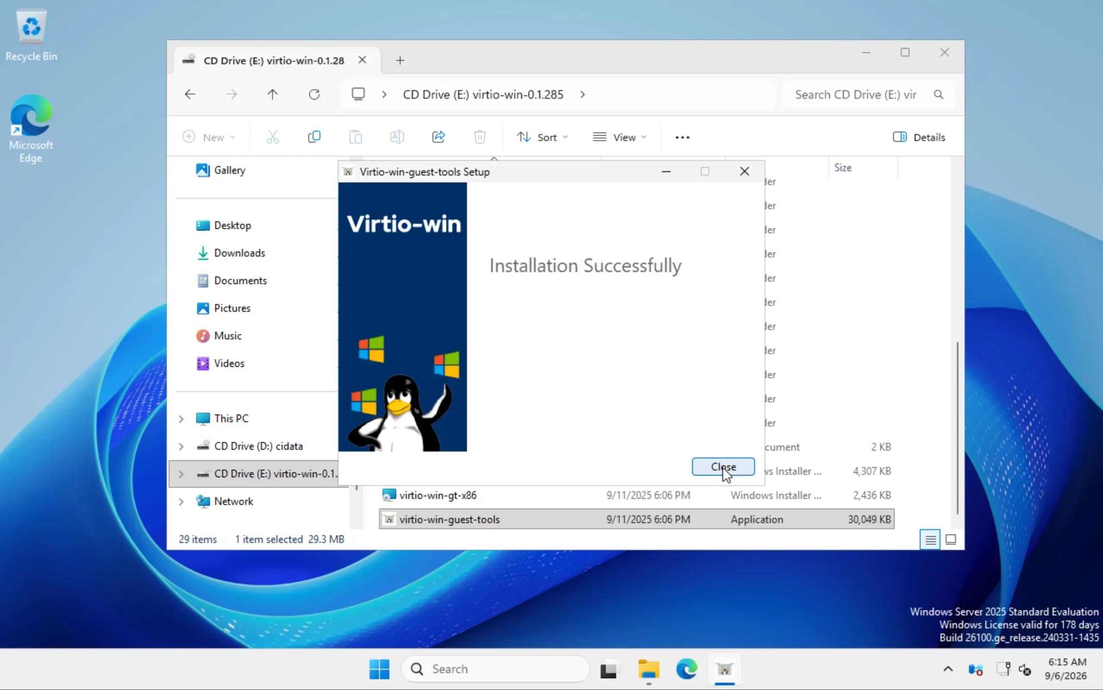The height and width of the screenshot is (690, 1103).
Task: Show hidden system tray icons
Action: click(x=948, y=669)
